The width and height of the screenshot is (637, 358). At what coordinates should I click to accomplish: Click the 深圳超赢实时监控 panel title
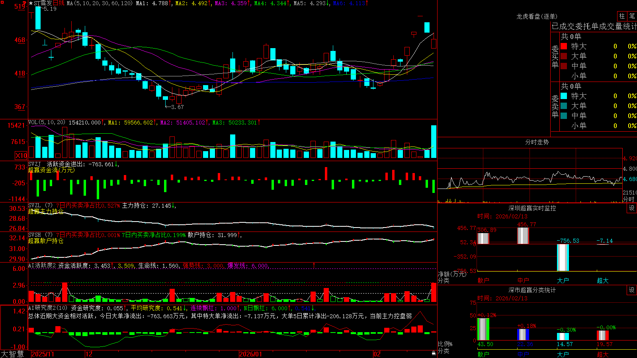click(532, 208)
